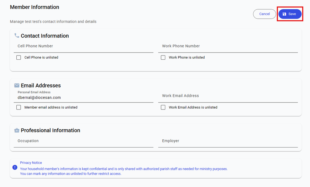Edit the Personal Email Address field
This screenshot has height=187, width=310.
pos(84,96)
